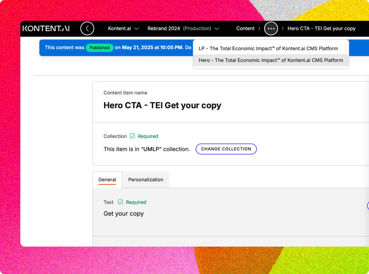Switch to the Personalization tab
The image size is (369, 274).
[146, 180]
